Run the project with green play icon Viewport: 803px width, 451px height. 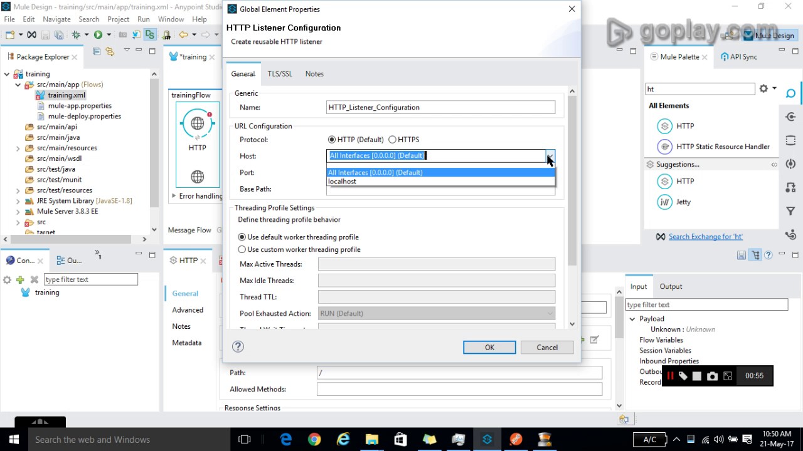pyautogui.click(x=98, y=35)
